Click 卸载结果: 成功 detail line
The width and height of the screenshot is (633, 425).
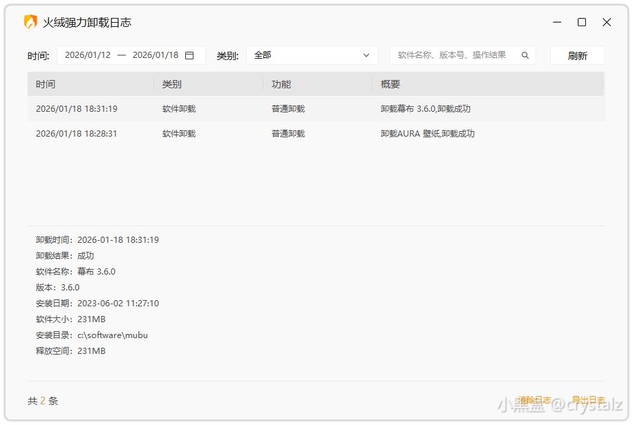pos(64,256)
